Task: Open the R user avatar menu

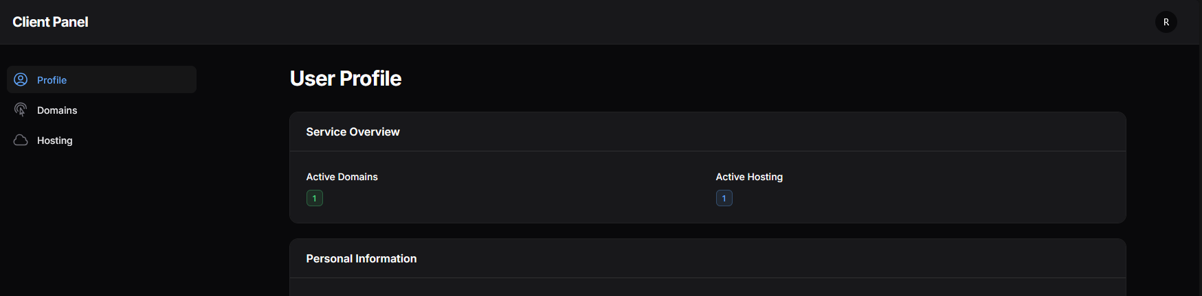Action: [1166, 22]
